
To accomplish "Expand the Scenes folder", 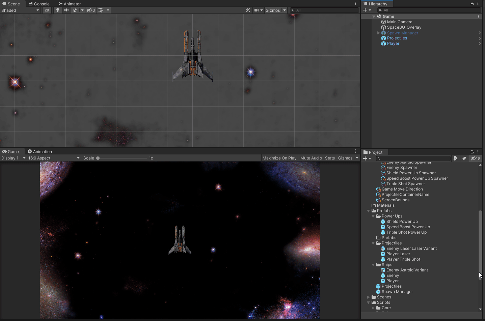I will point(368,297).
